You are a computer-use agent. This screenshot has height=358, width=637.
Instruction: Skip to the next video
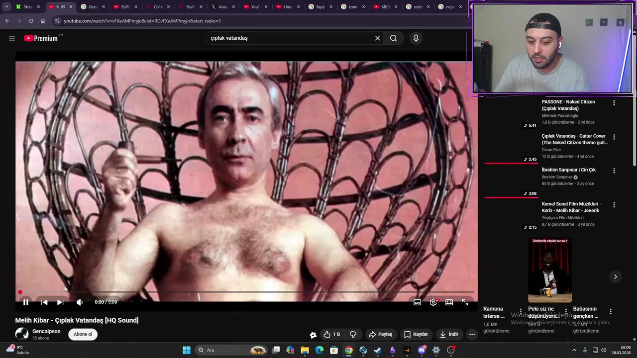tap(60, 302)
